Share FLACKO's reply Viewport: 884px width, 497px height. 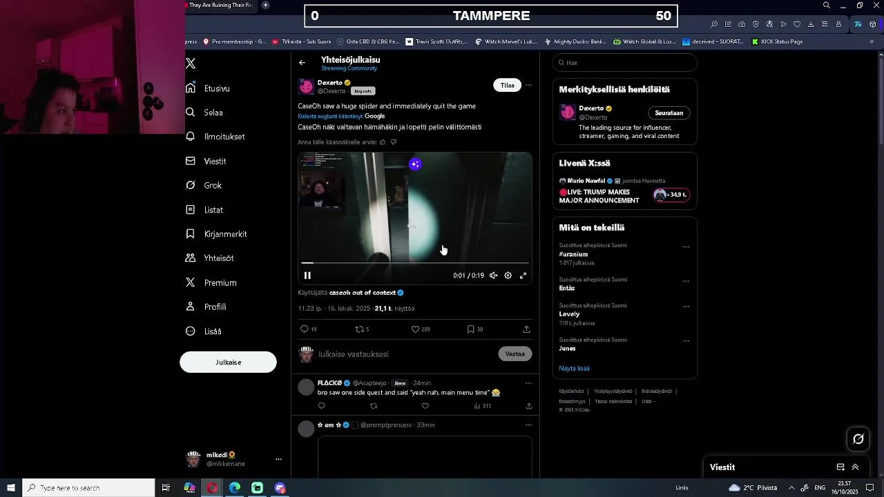(528, 406)
